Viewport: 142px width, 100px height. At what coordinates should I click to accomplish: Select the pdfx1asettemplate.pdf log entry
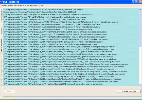point(55,34)
